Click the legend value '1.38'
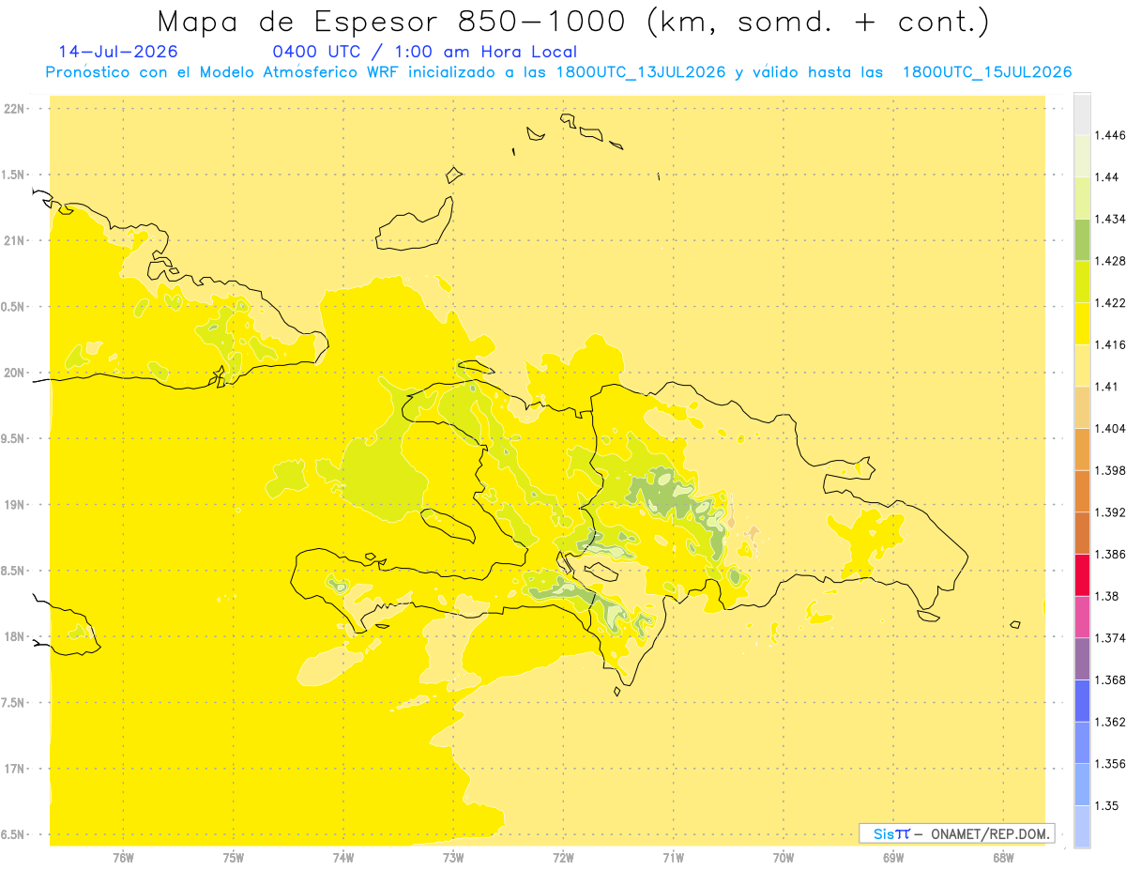The width and height of the screenshot is (1126, 870). click(1107, 596)
